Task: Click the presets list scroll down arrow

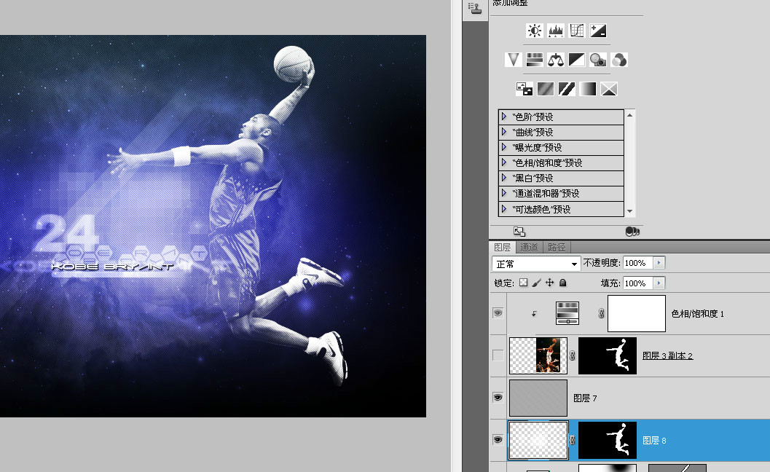Action: pyautogui.click(x=630, y=211)
